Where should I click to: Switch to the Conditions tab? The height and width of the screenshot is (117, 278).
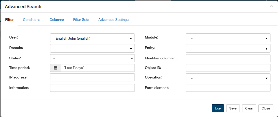32,20
